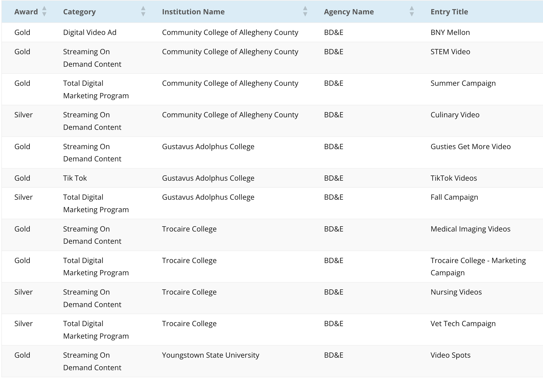Select the 'Nursing Videos' entry title
This screenshot has width=543, height=378.
tap(456, 292)
